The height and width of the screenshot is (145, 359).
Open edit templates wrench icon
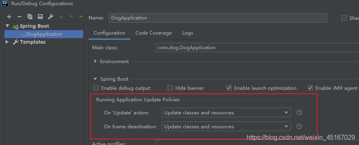[x=51, y=17]
